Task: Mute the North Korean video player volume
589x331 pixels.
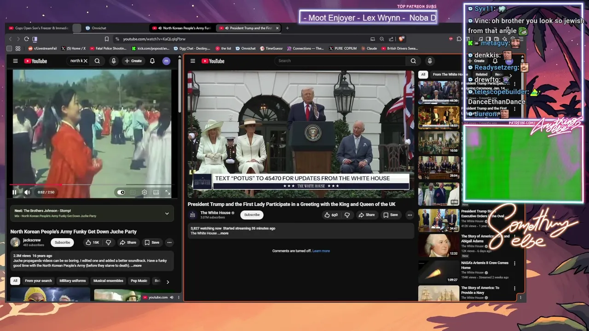Action: coord(27,192)
